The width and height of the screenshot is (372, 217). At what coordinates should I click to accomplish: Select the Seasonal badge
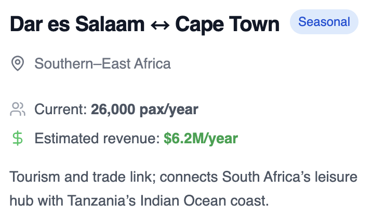(x=324, y=22)
